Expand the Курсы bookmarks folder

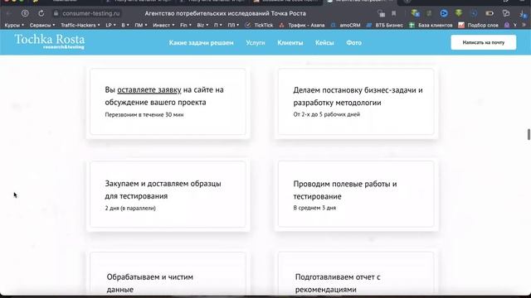coord(14,25)
